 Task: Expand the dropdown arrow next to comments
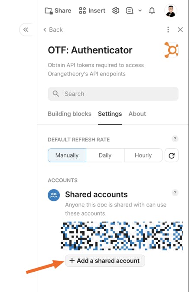(x=140, y=10)
